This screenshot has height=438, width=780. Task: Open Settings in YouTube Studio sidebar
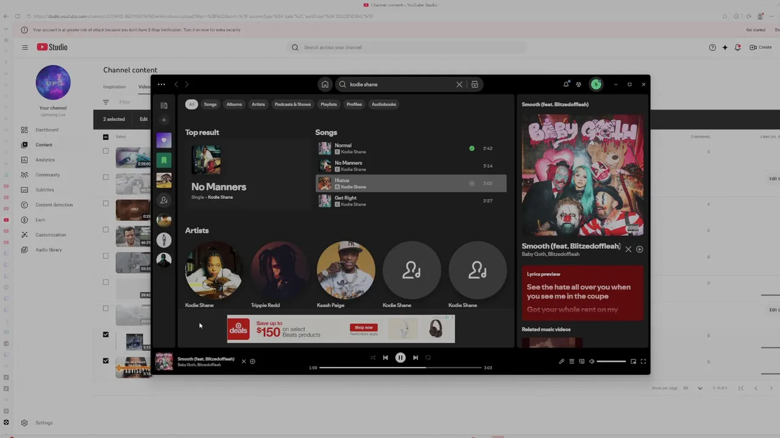(43, 423)
